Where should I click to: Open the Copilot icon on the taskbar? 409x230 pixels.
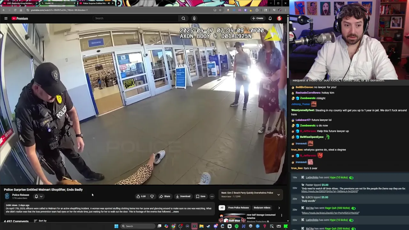[166, 226]
